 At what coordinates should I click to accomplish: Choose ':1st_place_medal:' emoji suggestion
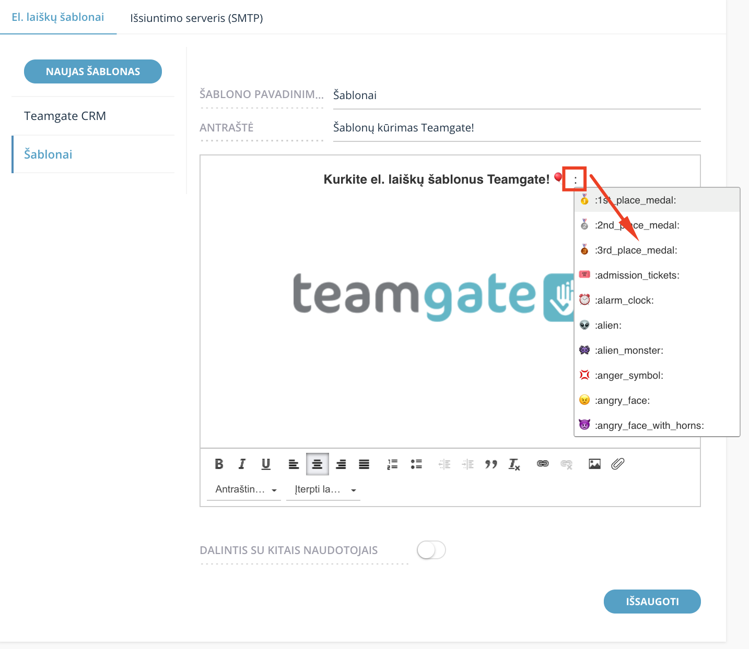pyautogui.click(x=657, y=200)
